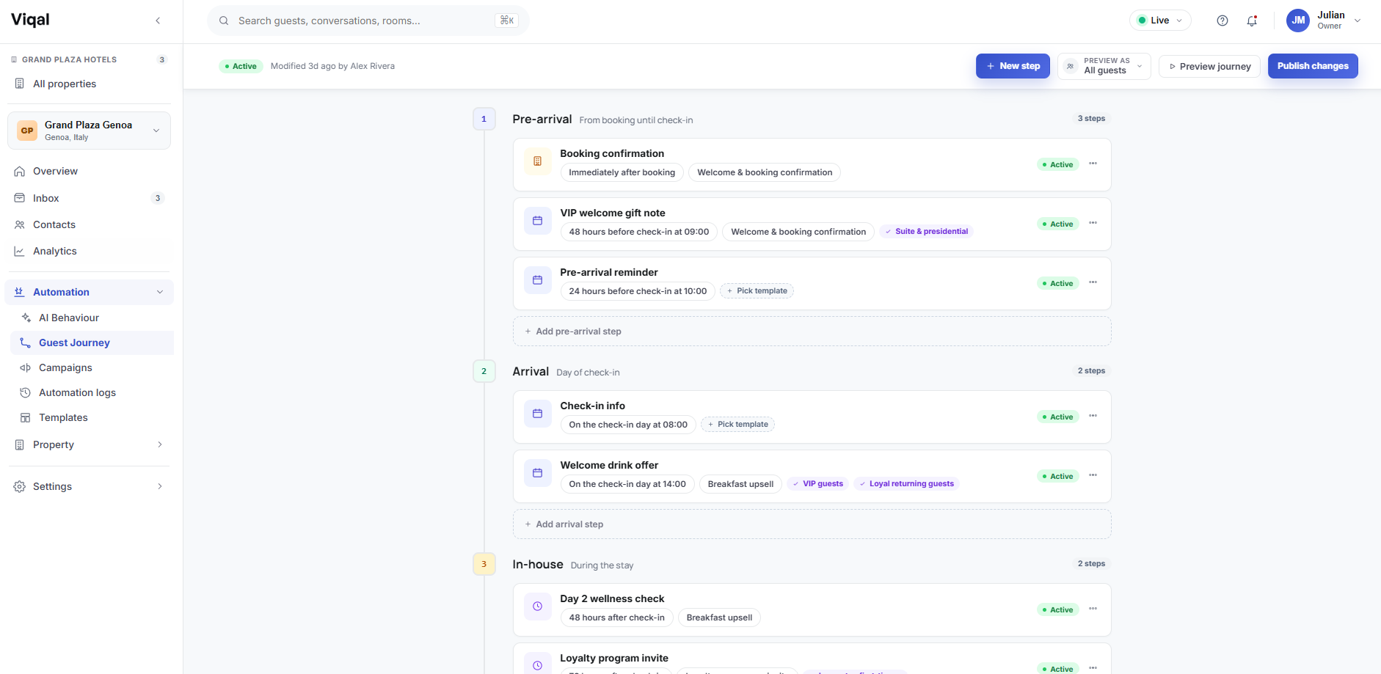The width and height of the screenshot is (1381, 674).
Task: Toggle Active status on Check-in info
Action: pyautogui.click(x=1058, y=417)
